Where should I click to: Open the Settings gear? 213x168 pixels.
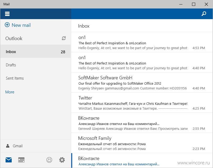coord(62,160)
